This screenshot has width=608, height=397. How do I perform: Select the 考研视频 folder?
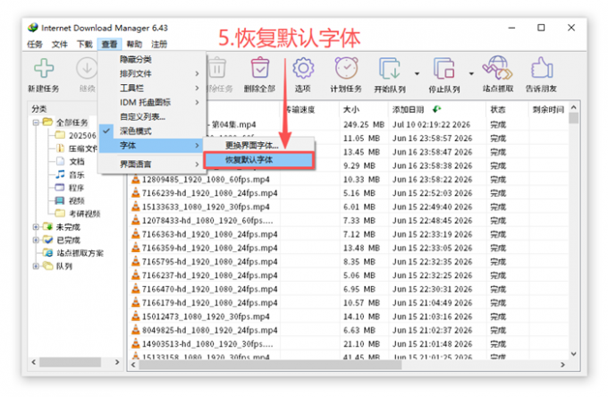click(x=85, y=214)
